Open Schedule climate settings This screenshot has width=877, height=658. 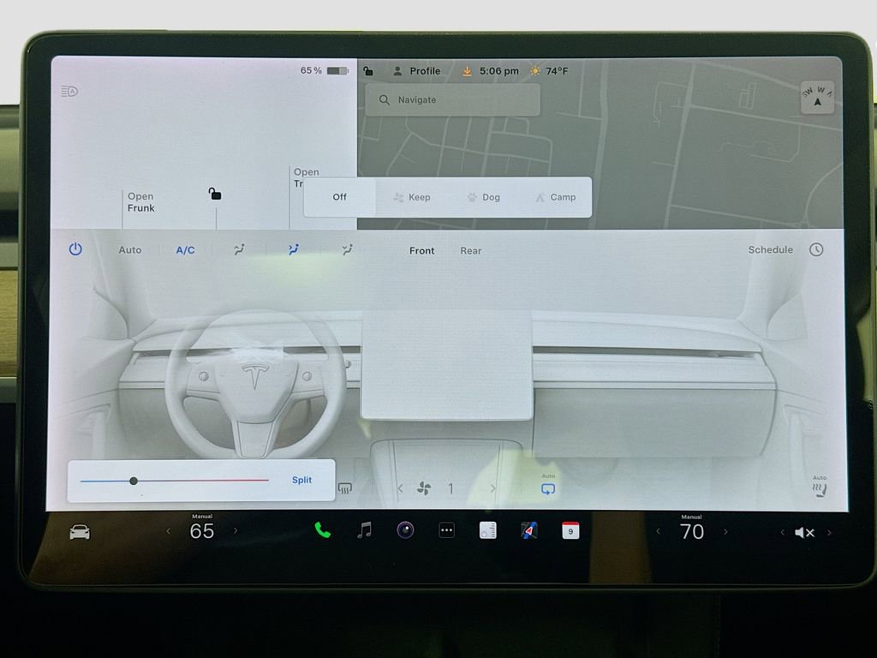pyautogui.click(x=770, y=249)
